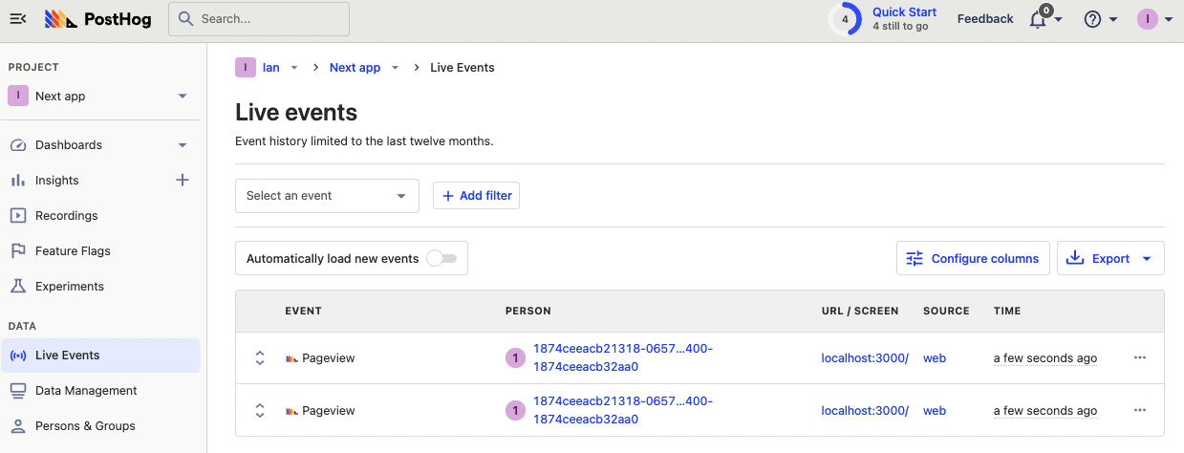This screenshot has height=453, width=1184.
Task: Click the search input field
Action: coord(259,19)
